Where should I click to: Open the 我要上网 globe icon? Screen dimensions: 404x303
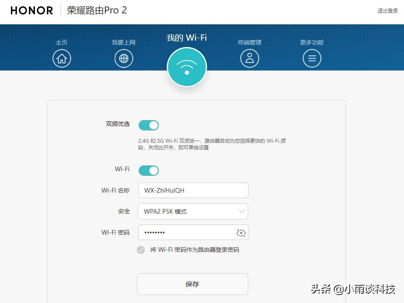point(123,58)
